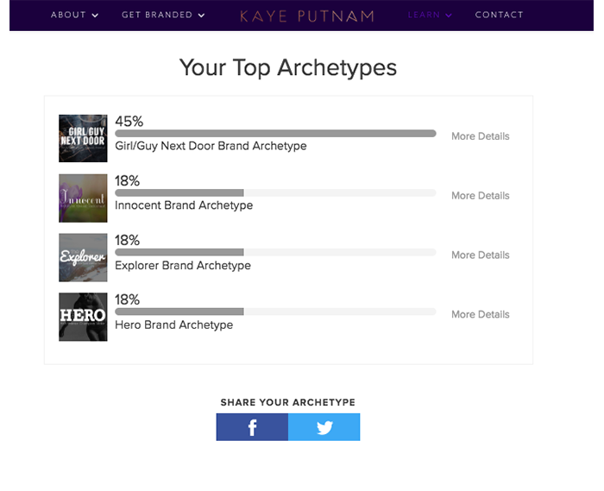This screenshot has width=604, height=491.
Task: View More Details for the Hero archetype
Action: [x=481, y=314]
